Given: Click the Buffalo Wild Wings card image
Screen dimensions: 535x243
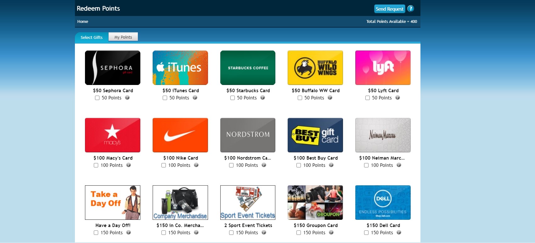Looking at the screenshot, I should click(315, 68).
